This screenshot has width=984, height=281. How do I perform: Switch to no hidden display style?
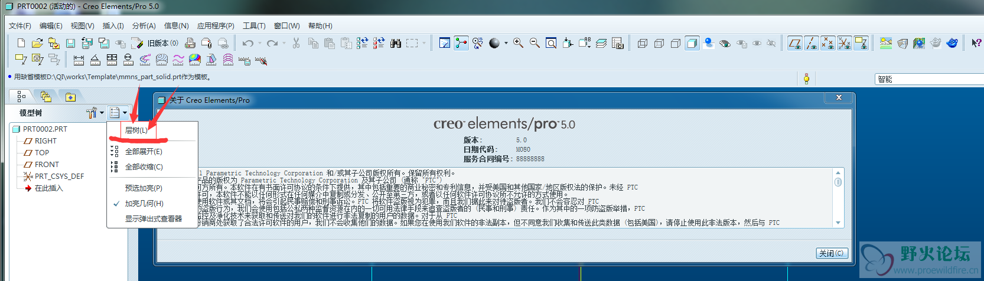click(x=676, y=43)
